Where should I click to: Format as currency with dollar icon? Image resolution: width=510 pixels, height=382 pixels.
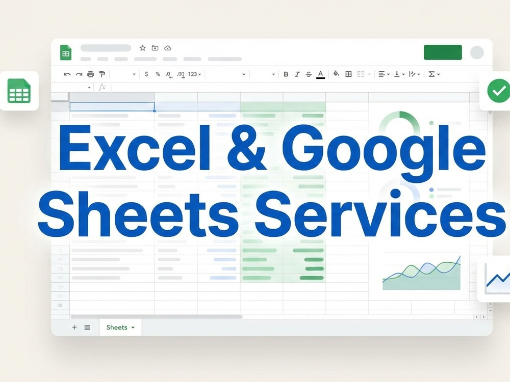click(x=146, y=74)
